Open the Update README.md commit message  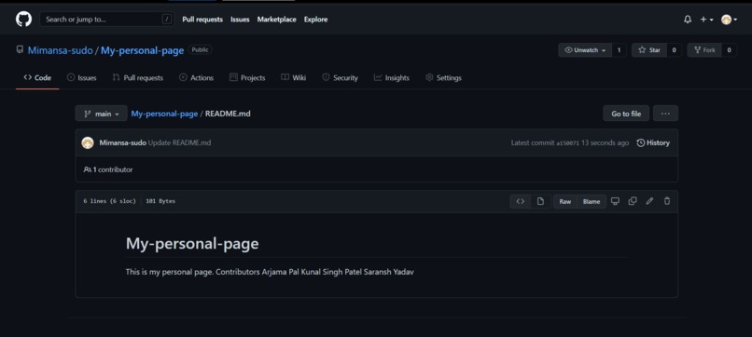179,142
